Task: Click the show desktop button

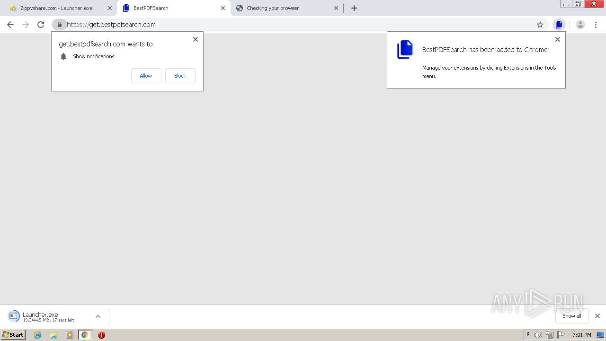Action: (x=600, y=335)
